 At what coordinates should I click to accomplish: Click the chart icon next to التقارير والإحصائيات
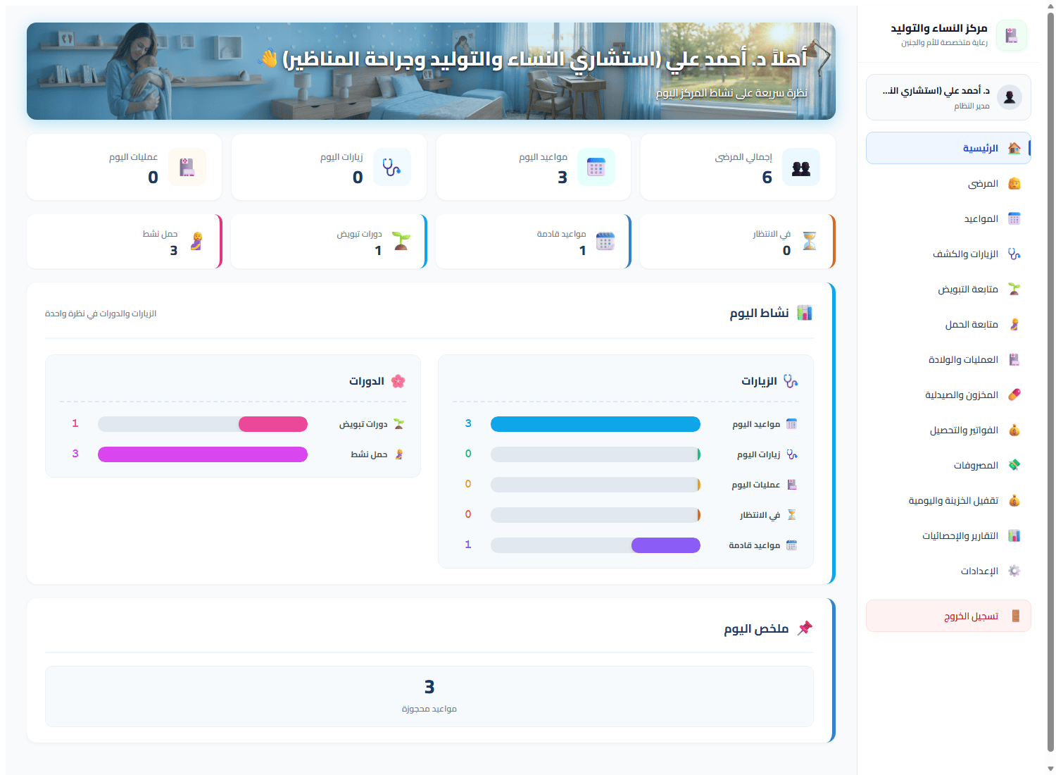pyautogui.click(x=1014, y=535)
